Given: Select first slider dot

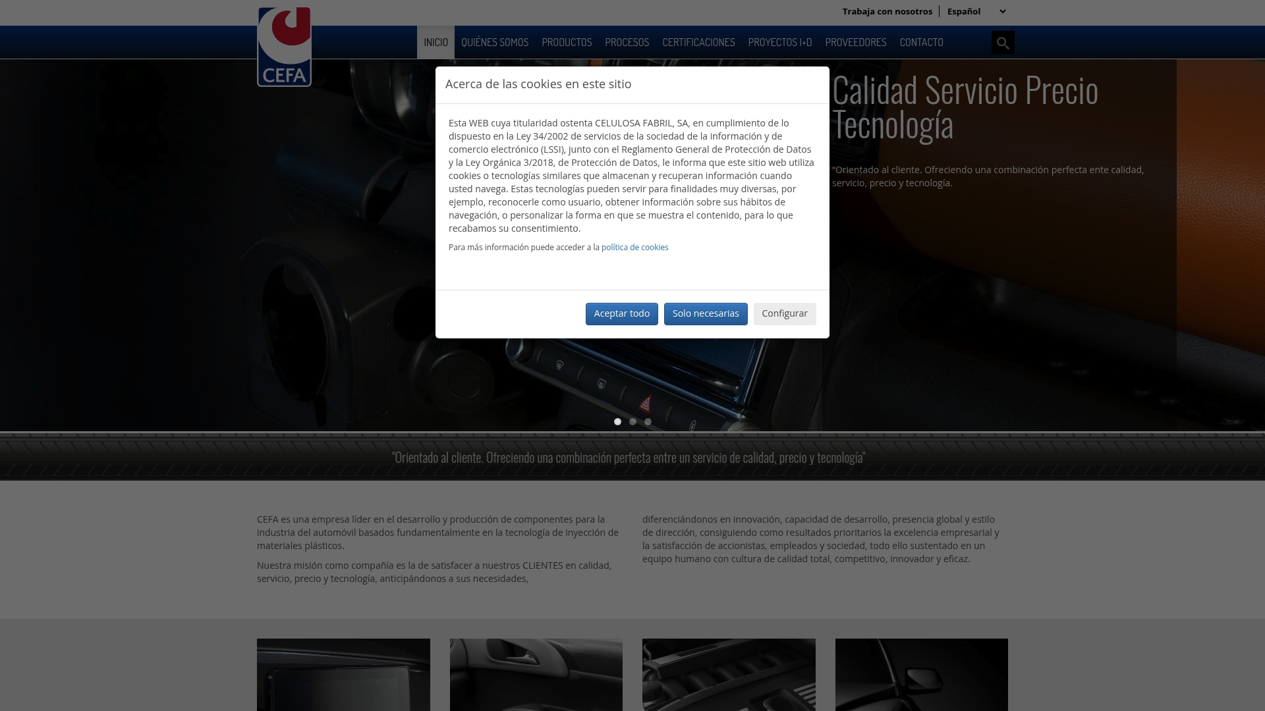Looking at the screenshot, I should [x=617, y=422].
